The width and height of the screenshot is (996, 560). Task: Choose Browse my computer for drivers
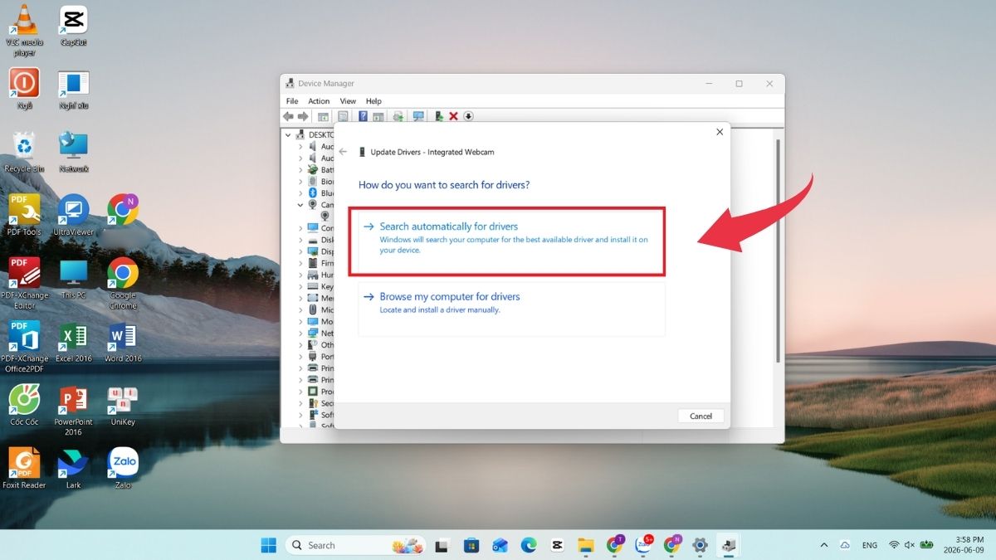point(511,309)
